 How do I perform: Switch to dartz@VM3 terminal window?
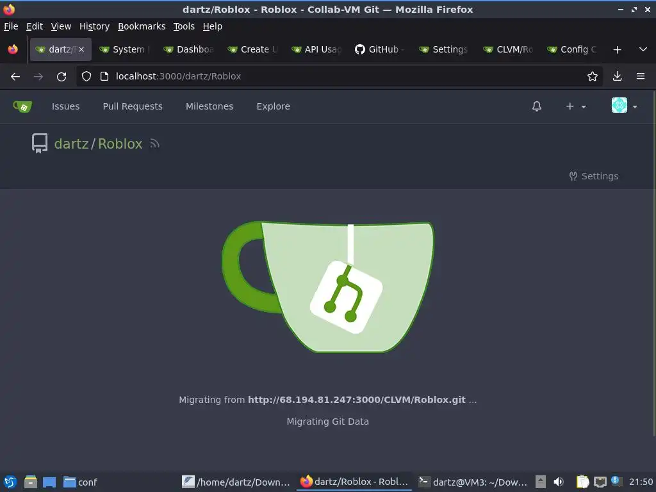click(x=473, y=482)
